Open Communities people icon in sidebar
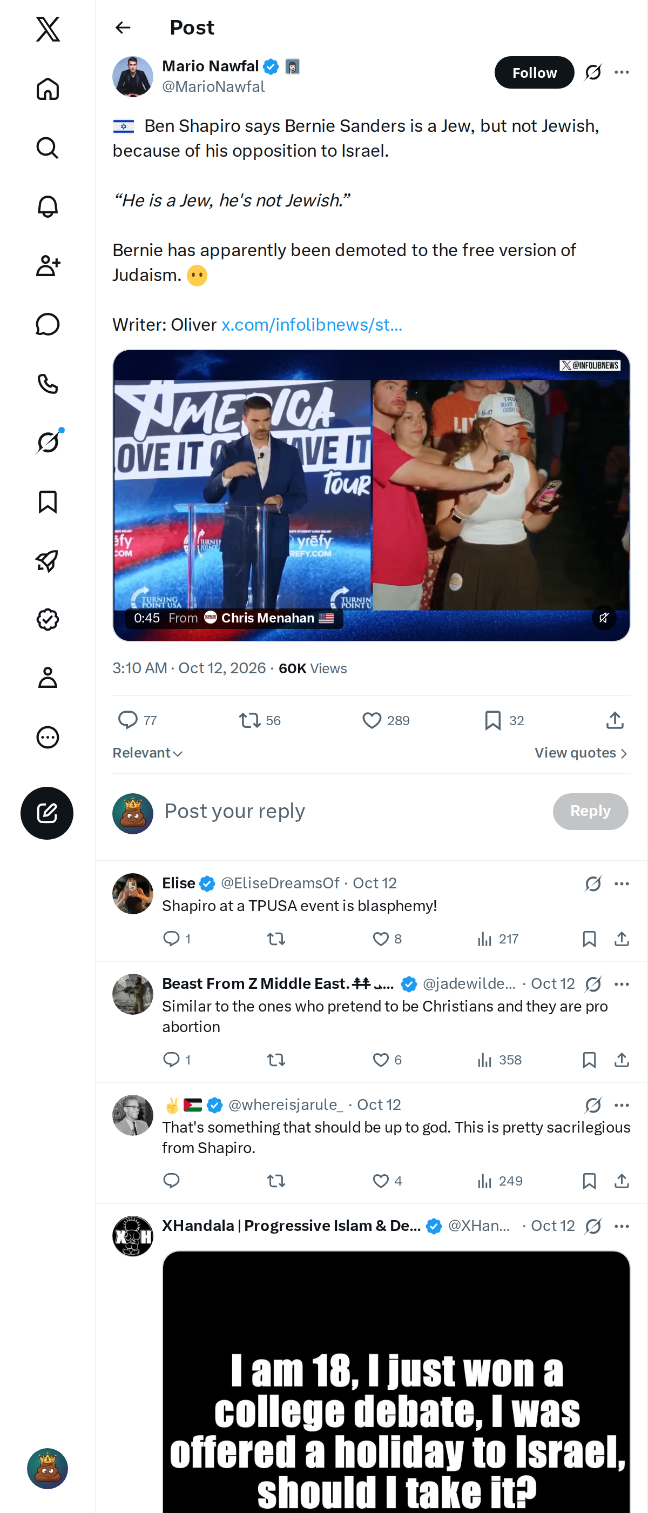Screen dimensions: 648x1513 48,265
